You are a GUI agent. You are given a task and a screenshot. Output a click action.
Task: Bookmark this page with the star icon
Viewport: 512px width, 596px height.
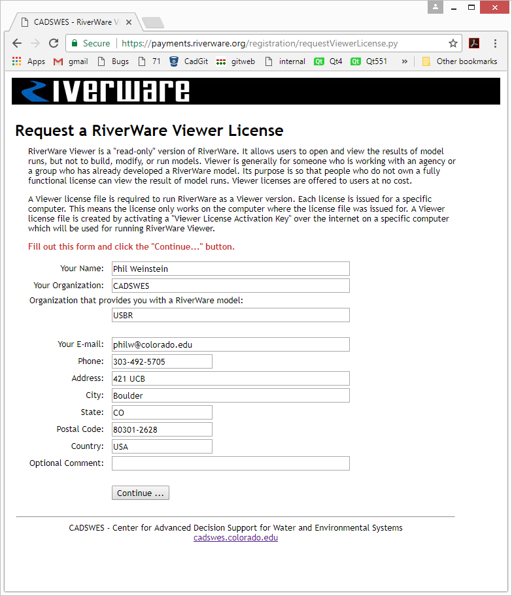[x=452, y=43]
